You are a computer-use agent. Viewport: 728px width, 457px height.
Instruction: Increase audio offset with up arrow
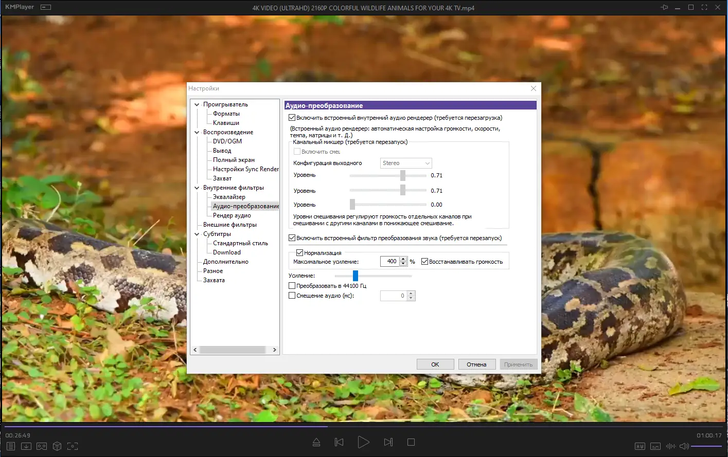pyautogui.click(x=411, y=294)
